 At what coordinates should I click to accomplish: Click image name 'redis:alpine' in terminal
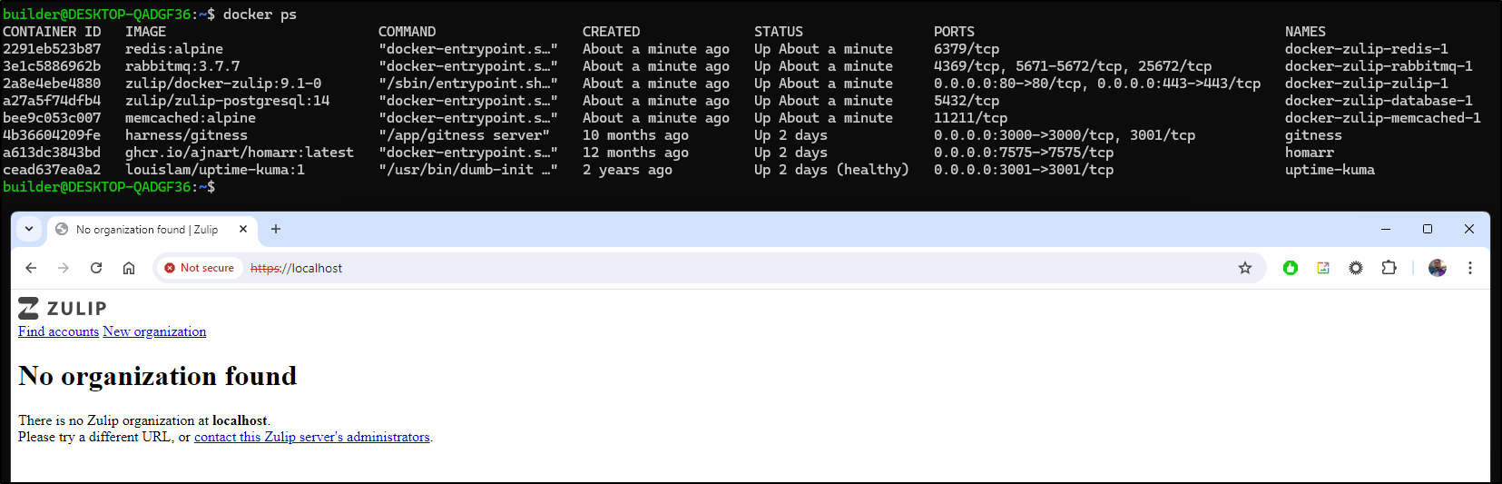click(174, 49)
